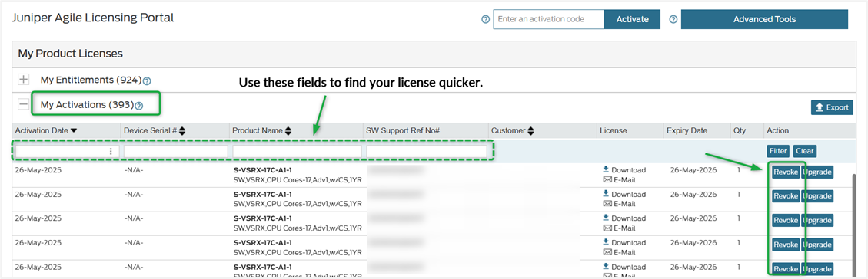Click help icon beside My Activations (393)
The width and height of the screenshot is (868, 279).
(139, 105)
